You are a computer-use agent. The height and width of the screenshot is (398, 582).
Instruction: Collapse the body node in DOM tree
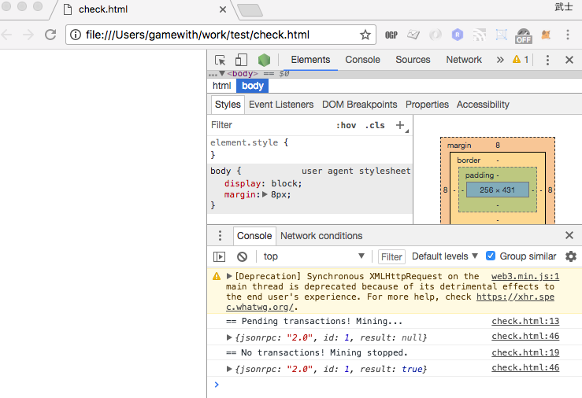click(x=222, y=73)
